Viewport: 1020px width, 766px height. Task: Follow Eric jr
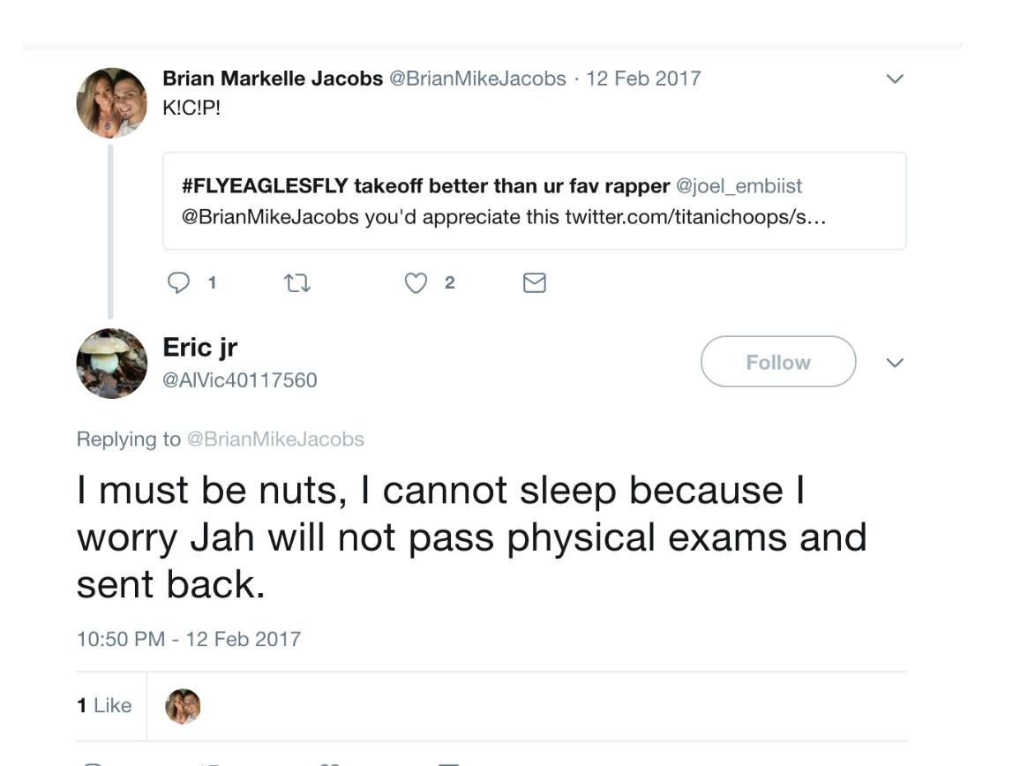point(777,362)
